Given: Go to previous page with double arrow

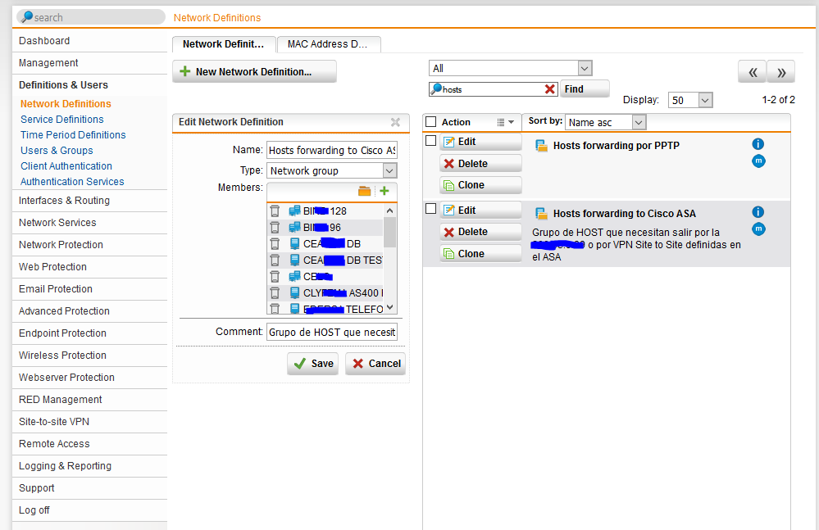Looking at the screenshot, I should coord(752,72).
